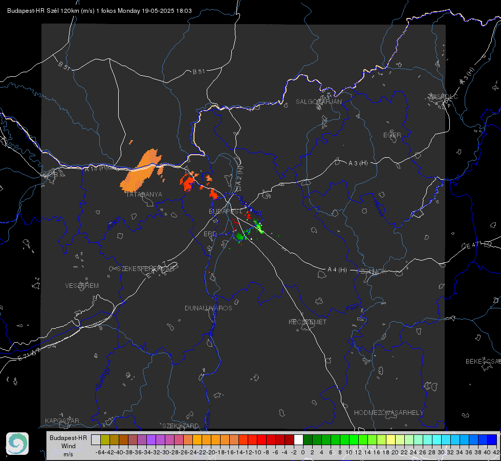Screen dimensions: 501x461
Task: Click the KECSKEMET city label
Action: click(308, 322)
